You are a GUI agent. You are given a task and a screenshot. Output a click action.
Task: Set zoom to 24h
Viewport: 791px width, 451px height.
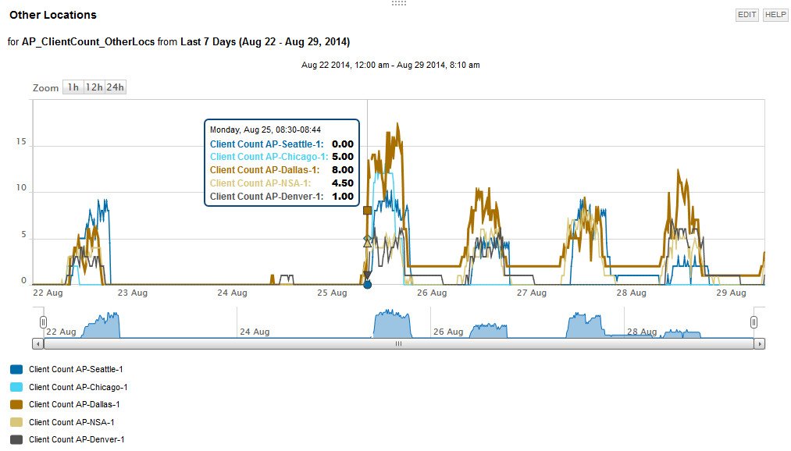tap(115, 87)
